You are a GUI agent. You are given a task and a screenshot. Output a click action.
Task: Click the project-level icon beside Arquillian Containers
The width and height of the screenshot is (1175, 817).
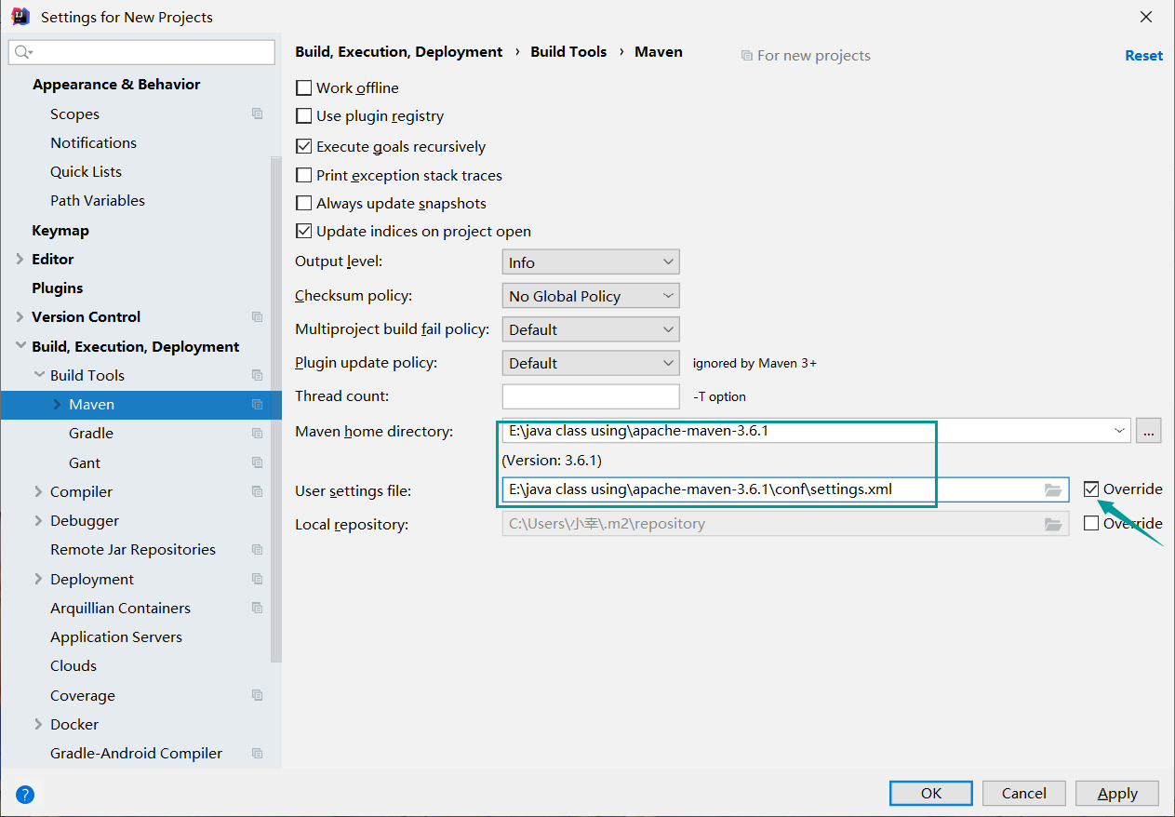(x=258, y=608)
